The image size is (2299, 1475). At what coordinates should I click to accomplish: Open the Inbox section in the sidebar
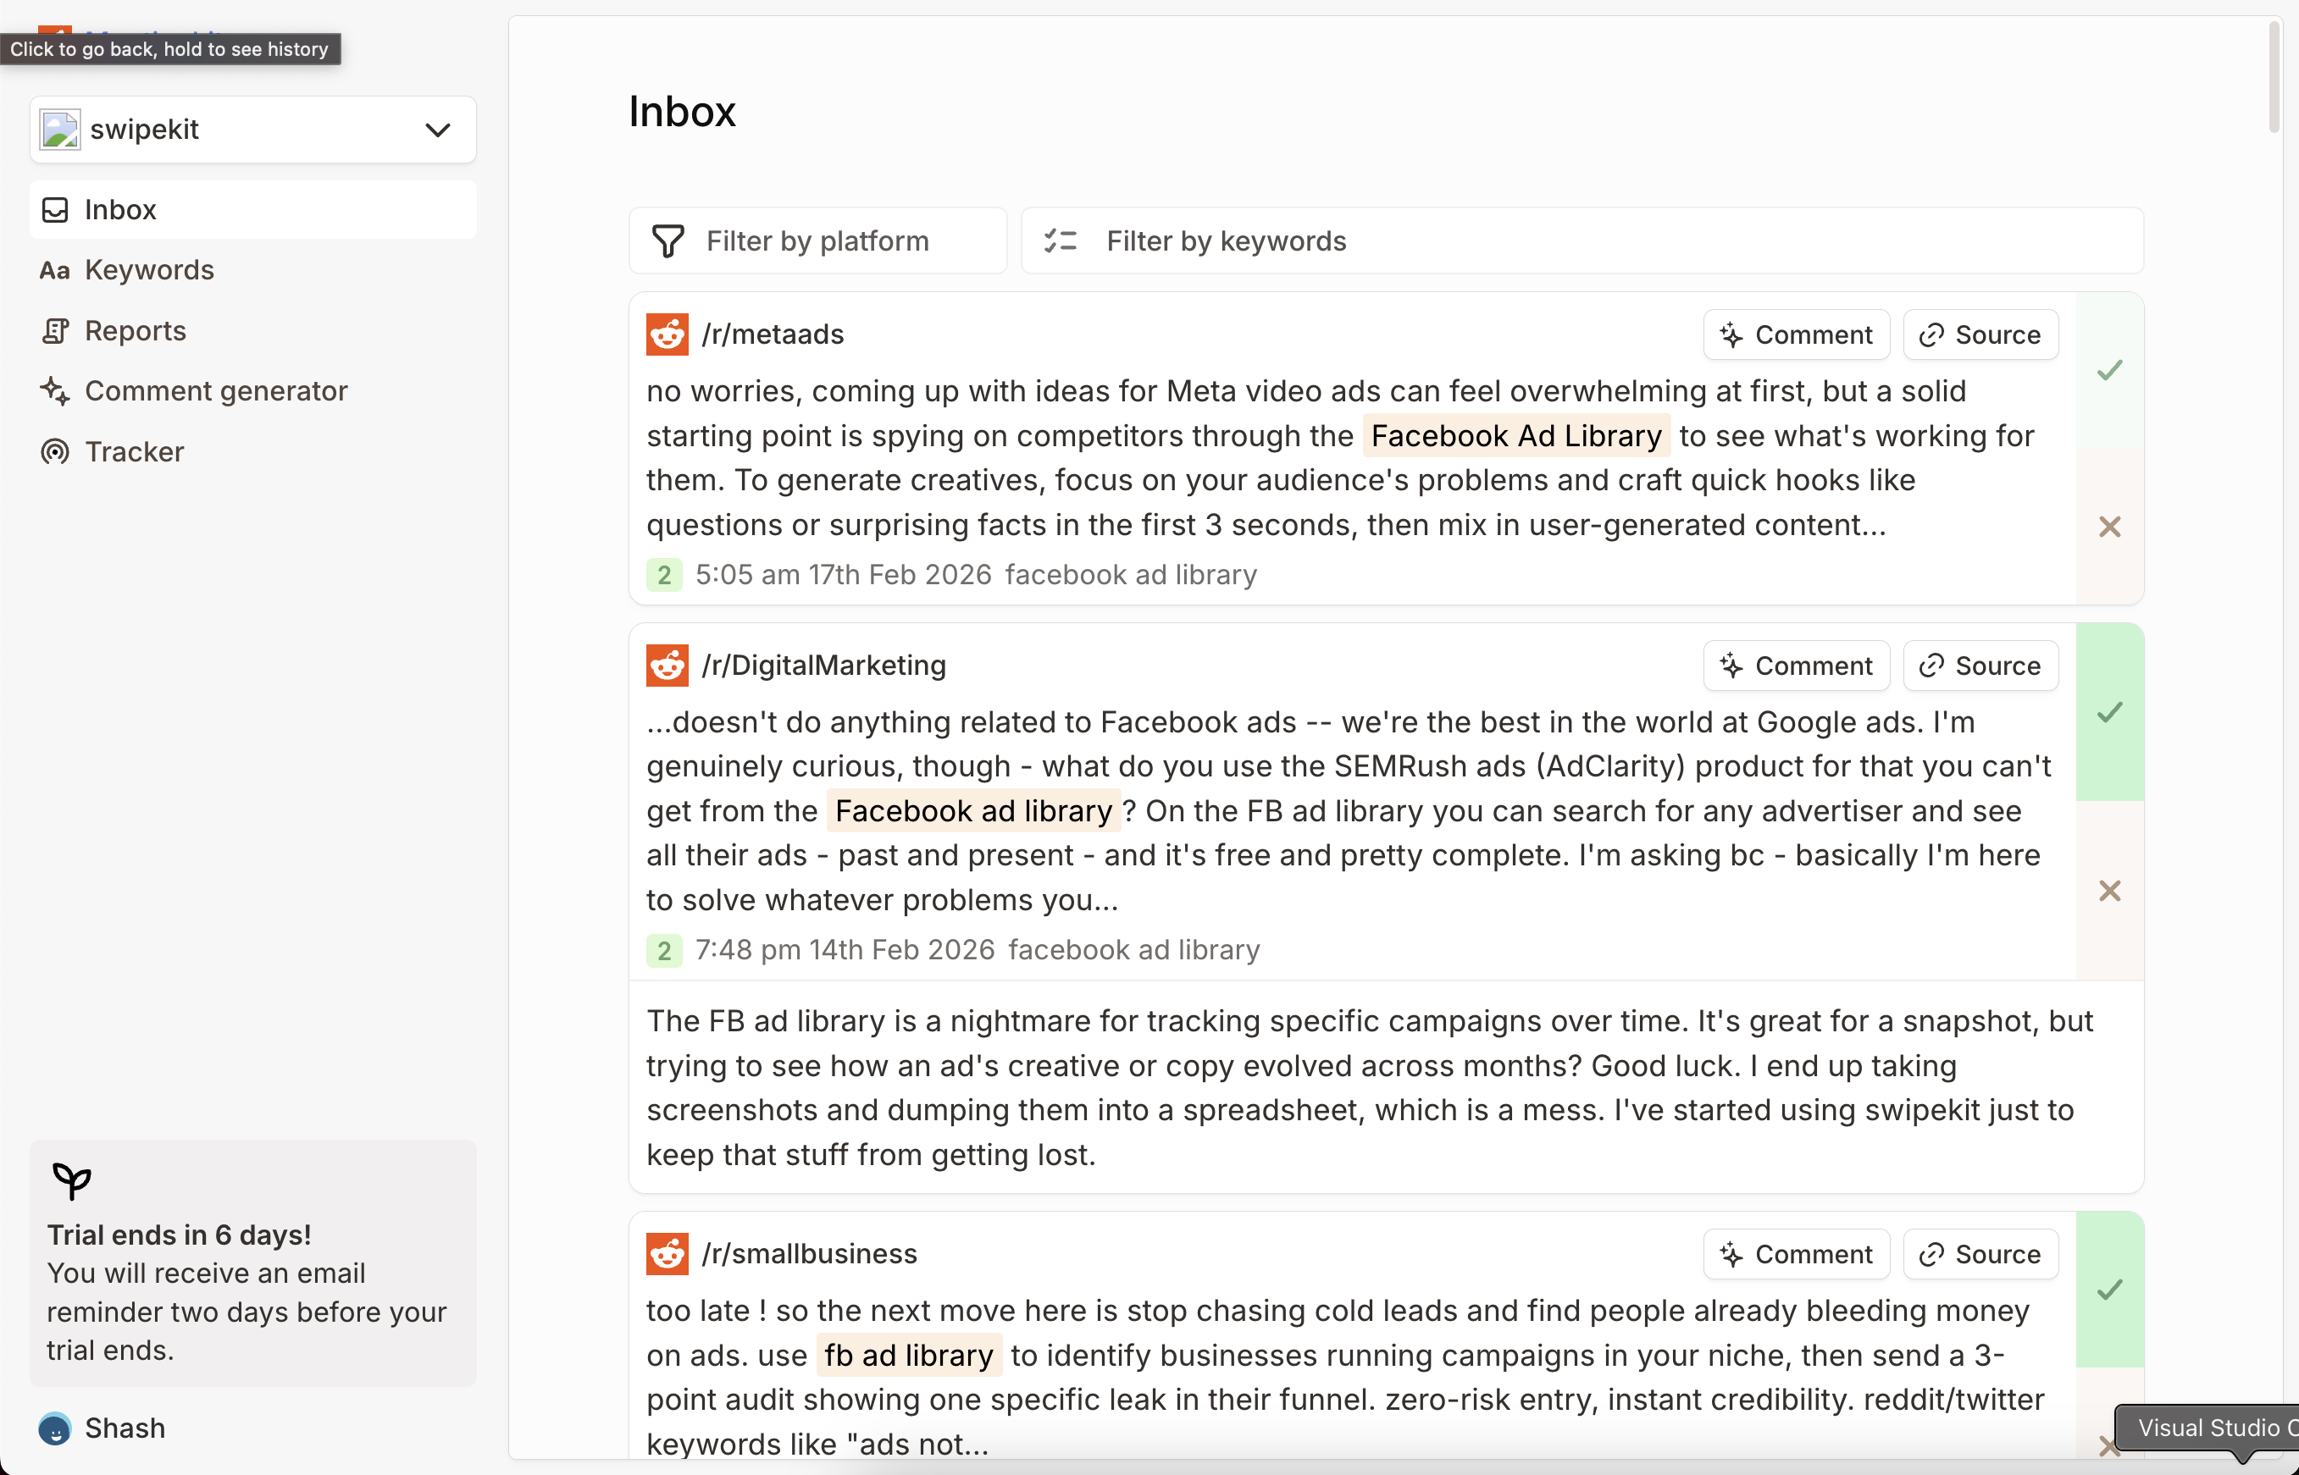pos(120,210)
